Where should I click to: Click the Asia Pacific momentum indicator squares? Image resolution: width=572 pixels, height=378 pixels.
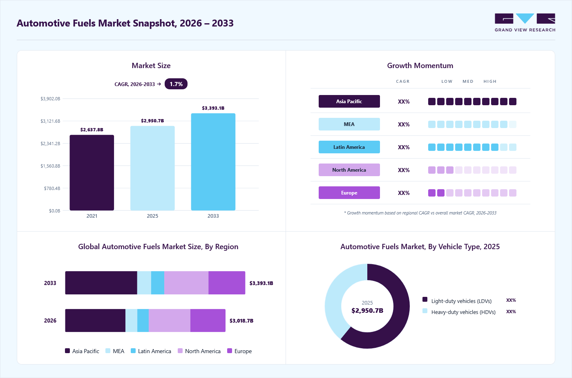(x=472, y=102)
